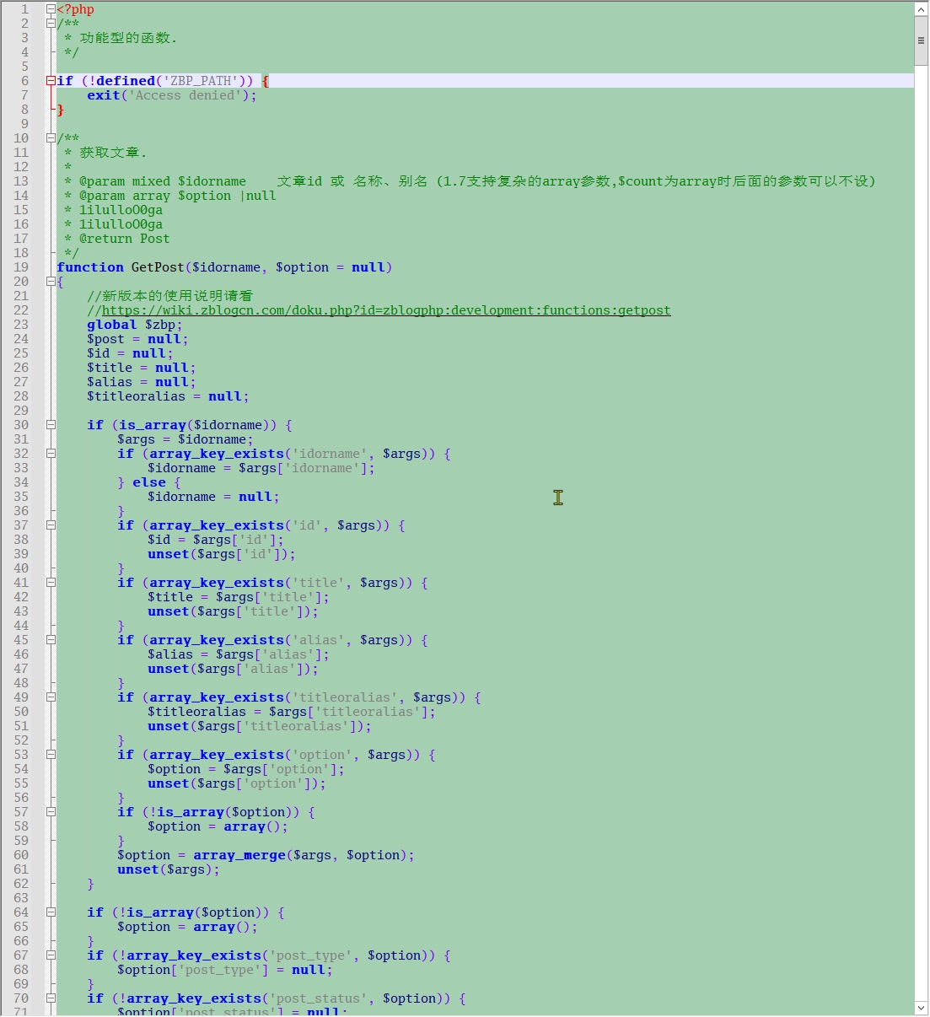The height and width of the screenshot is (1017, 930).
Task: Click the unset($args['titleoralias']); statement
Action: pos(260,726)
